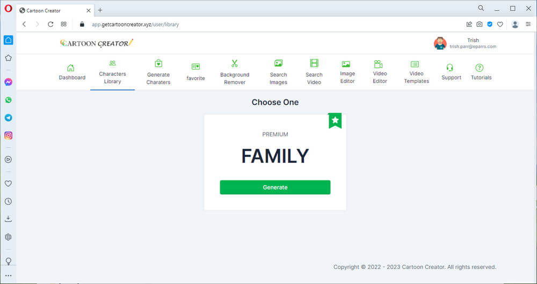This screenshot has height=284, width=537.
Task: Open Opera settings gear
Action: (9, 237)
